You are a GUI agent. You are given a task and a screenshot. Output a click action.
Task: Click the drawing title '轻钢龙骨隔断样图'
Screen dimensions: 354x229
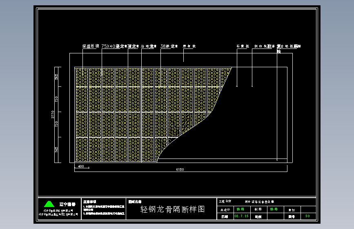pos(172,209)
